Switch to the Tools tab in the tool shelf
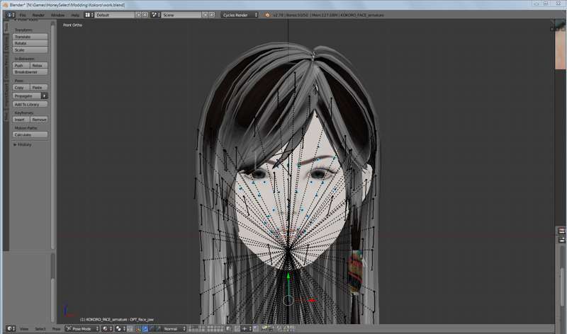 pyautogui.click(x=6, y=28)
